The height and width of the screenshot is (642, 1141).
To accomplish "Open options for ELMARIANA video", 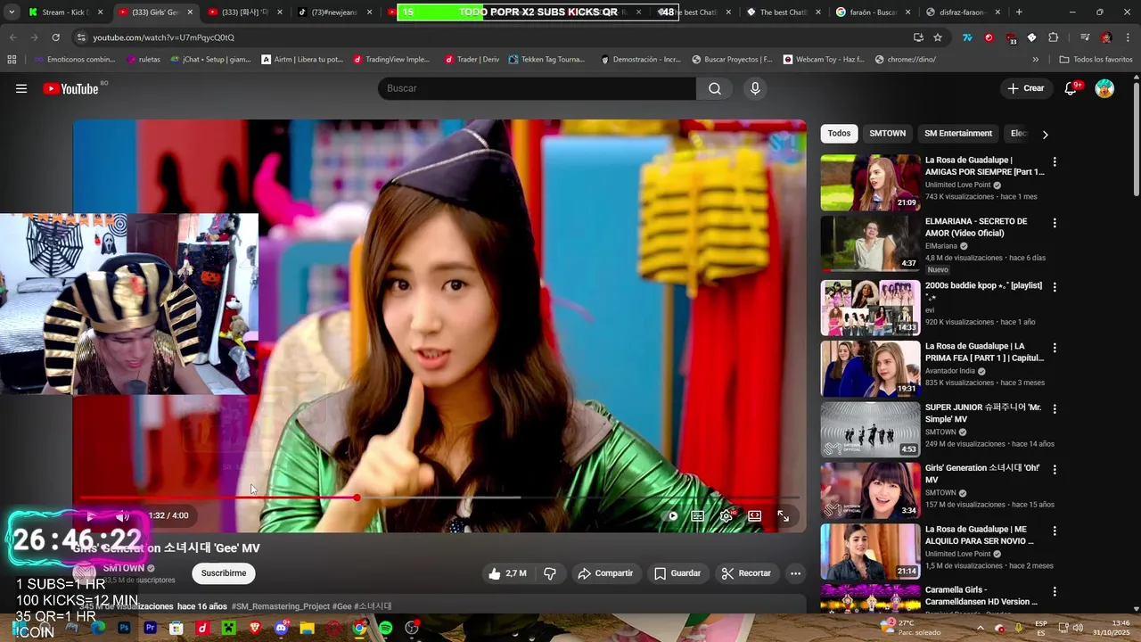I will [1055, 223].
